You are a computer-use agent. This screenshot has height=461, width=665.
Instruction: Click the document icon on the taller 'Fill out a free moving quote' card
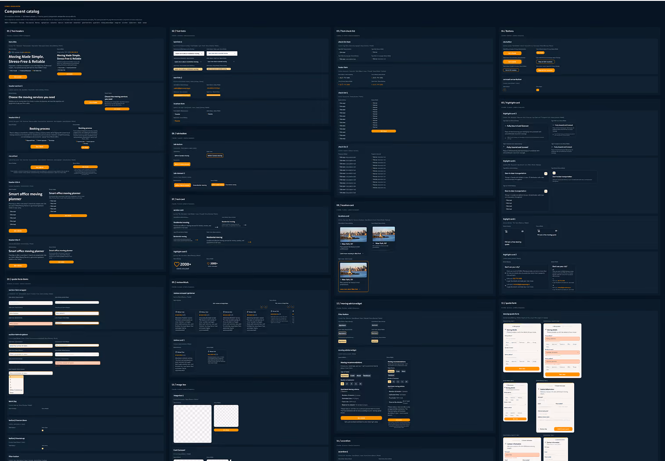pos(506,231)
